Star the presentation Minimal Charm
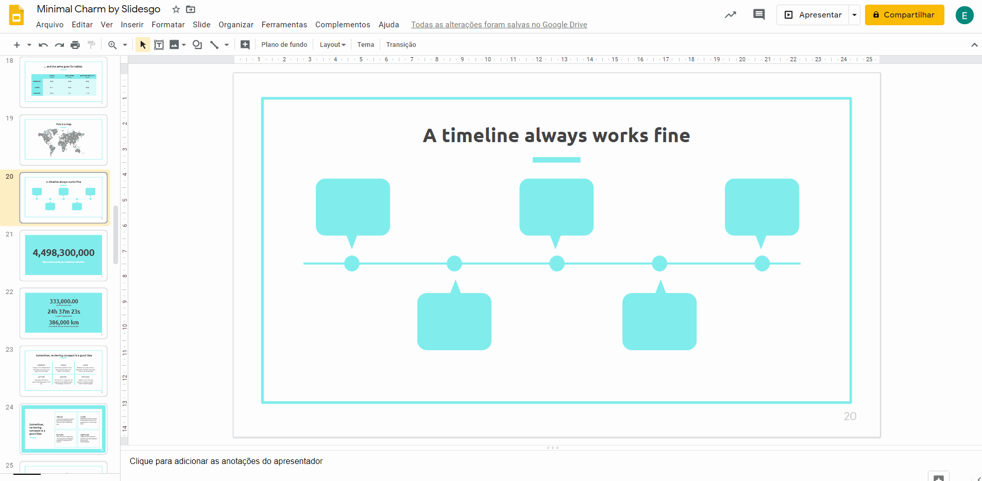 [176, 9]
